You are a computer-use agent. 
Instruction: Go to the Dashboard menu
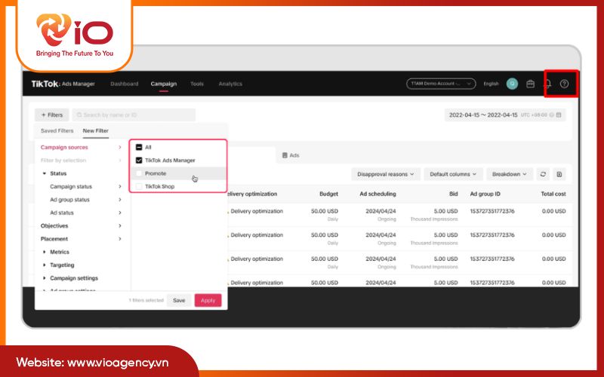point(124,84)
